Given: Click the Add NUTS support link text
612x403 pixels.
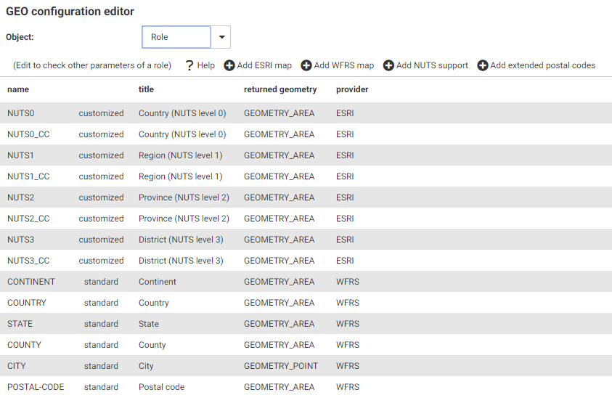Looking at the screenshot, I should pos(432,65).
